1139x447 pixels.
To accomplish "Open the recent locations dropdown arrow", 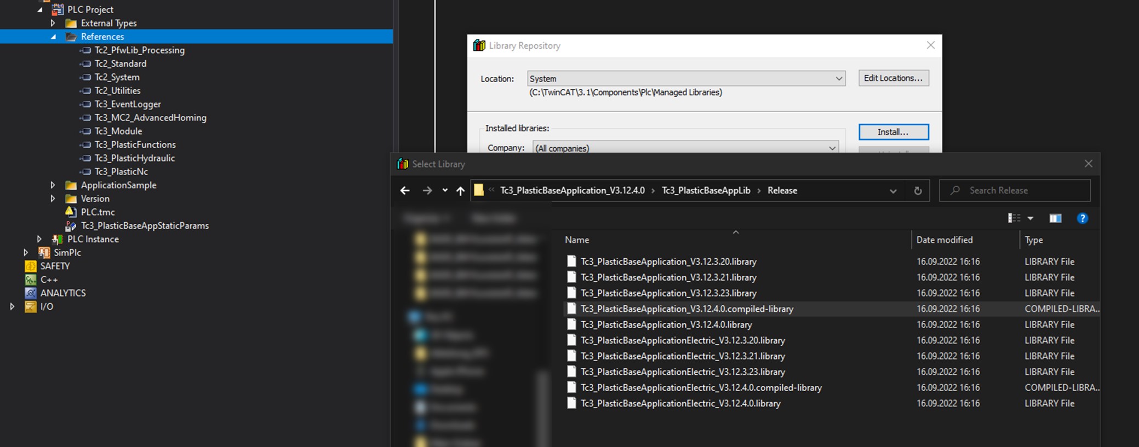I will 445,190.
